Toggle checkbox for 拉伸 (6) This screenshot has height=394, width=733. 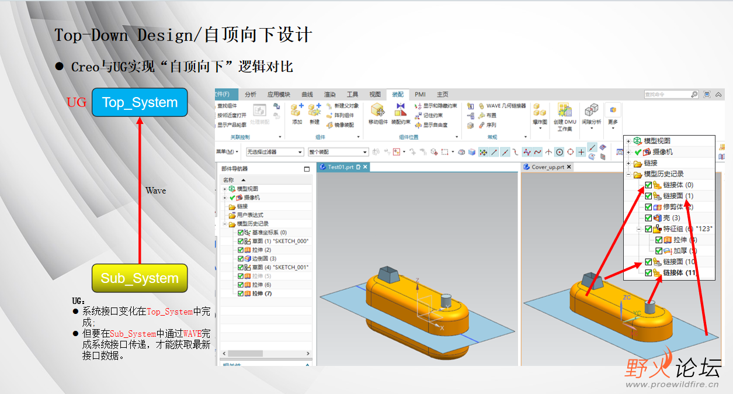click(x=241, y=285)
